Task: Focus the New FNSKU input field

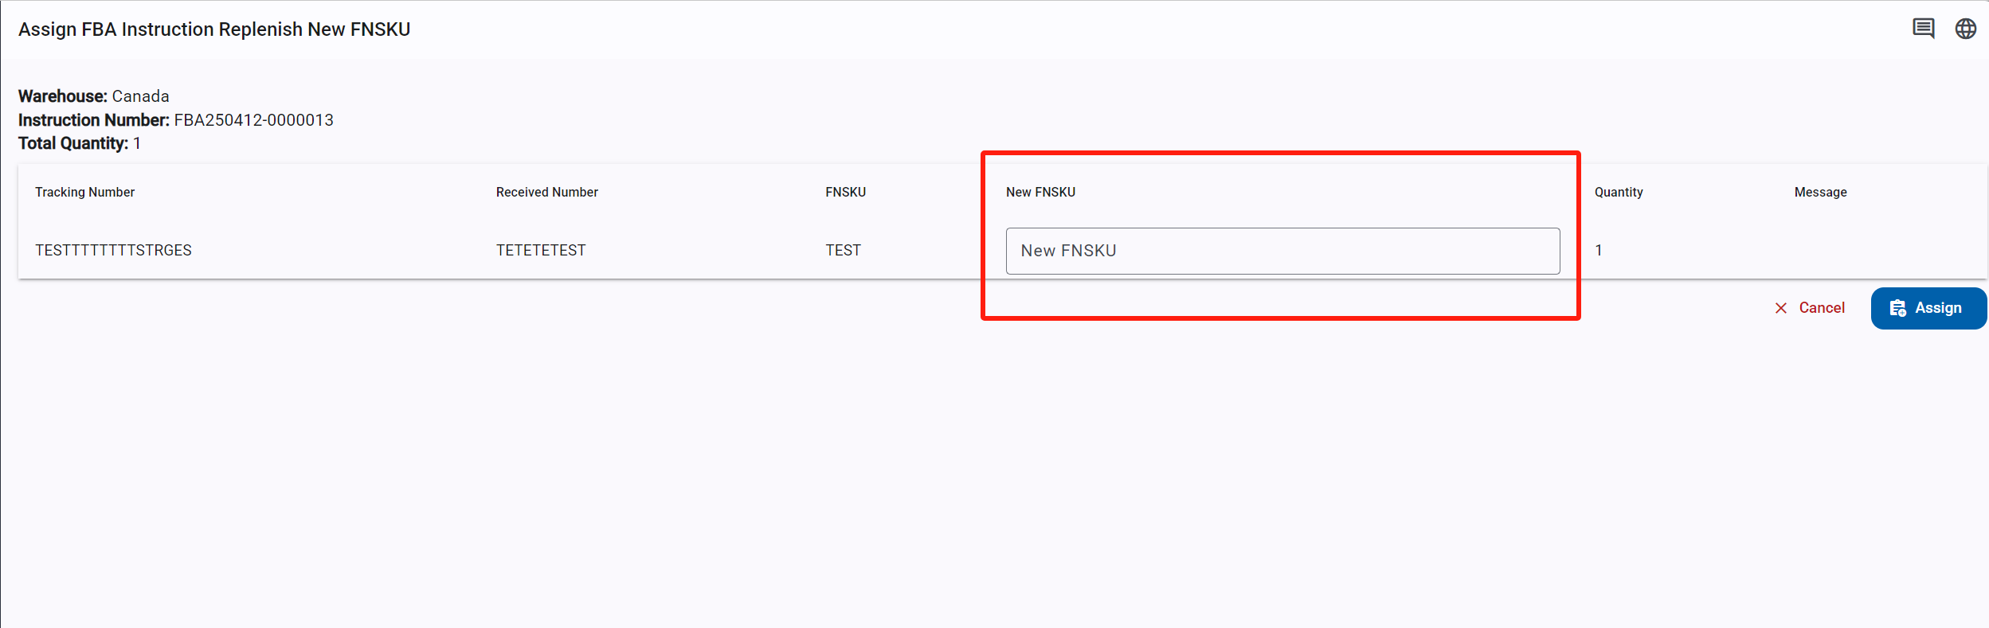Action: click(x=1282, y=251)
